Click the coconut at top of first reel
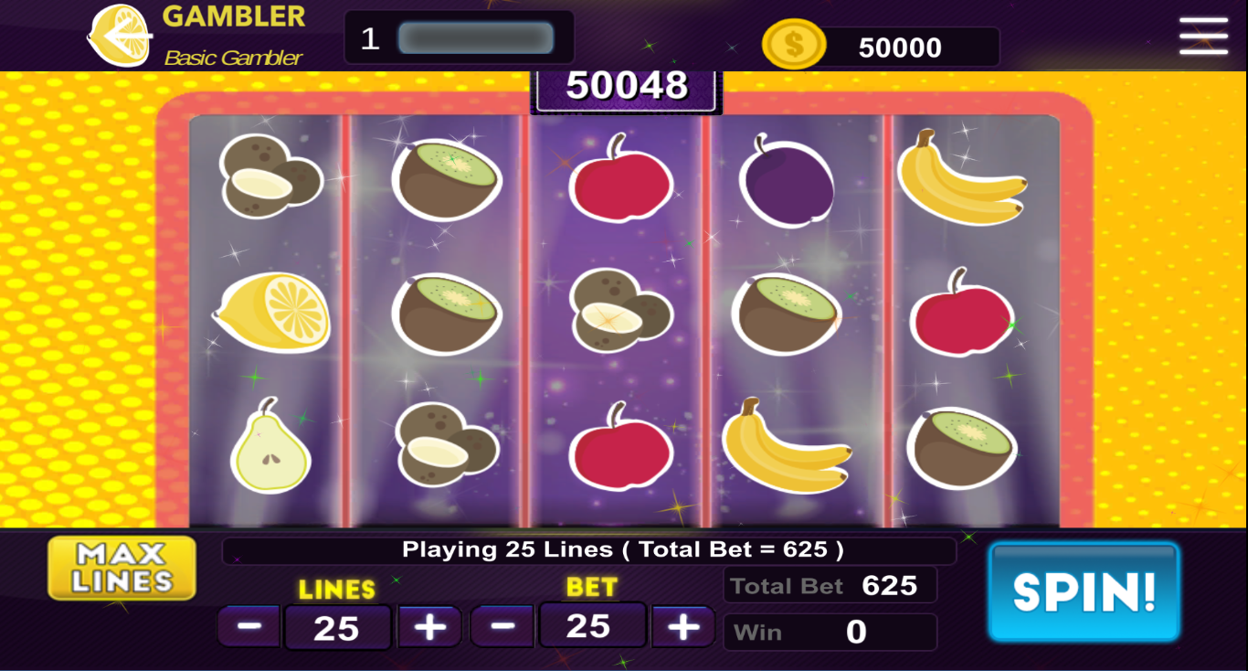This screenshot has height=671, width=1248. 270,176
